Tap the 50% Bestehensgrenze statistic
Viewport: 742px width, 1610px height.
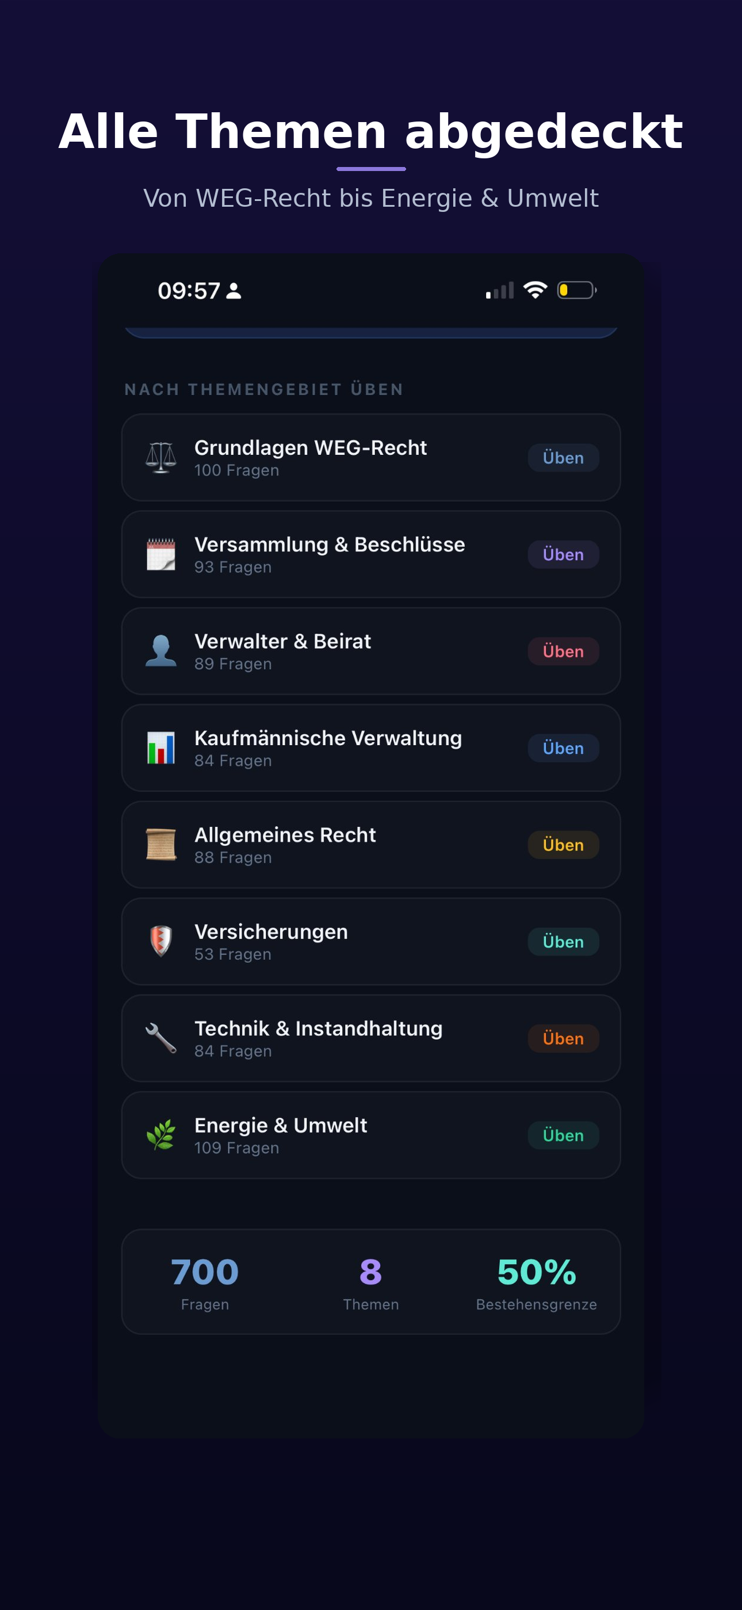click(x=536, y=1282)
